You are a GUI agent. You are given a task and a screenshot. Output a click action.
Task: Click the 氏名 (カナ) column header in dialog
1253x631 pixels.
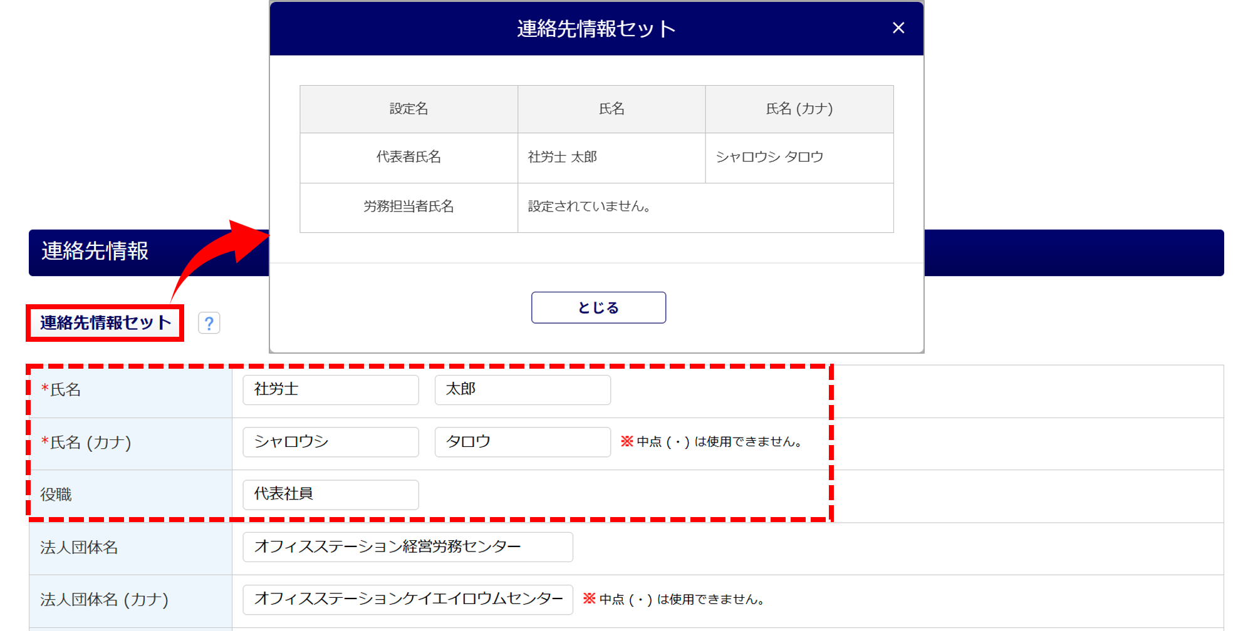coord(799,109)
